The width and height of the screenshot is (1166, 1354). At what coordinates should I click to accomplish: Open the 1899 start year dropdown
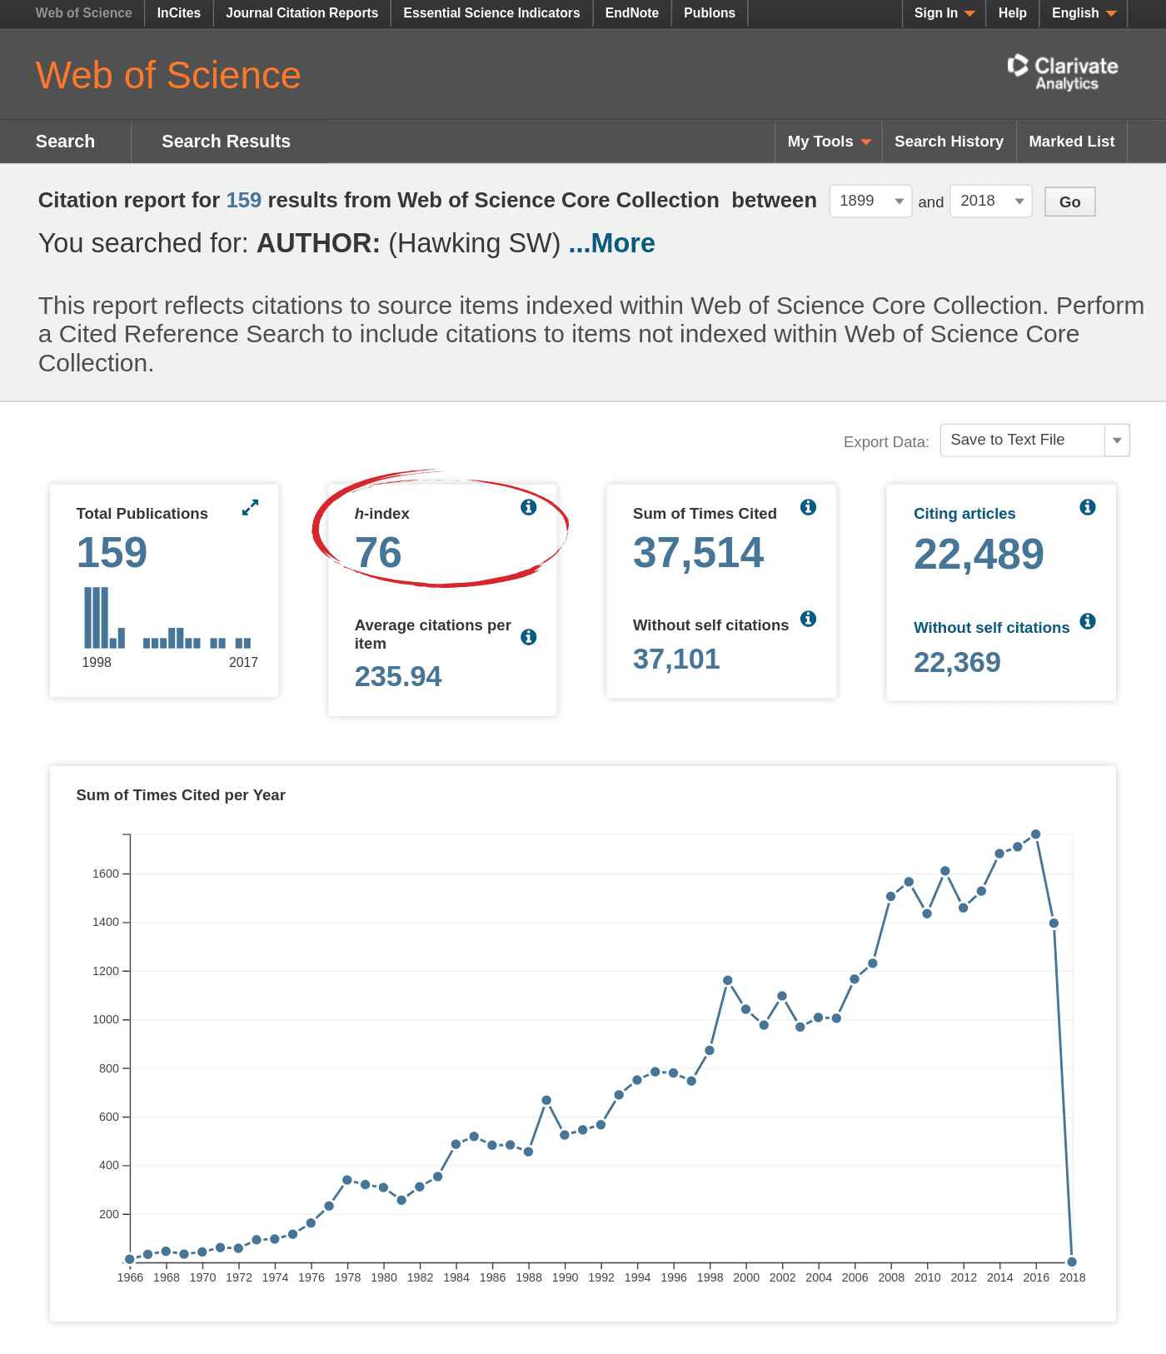tap(870, 201)
